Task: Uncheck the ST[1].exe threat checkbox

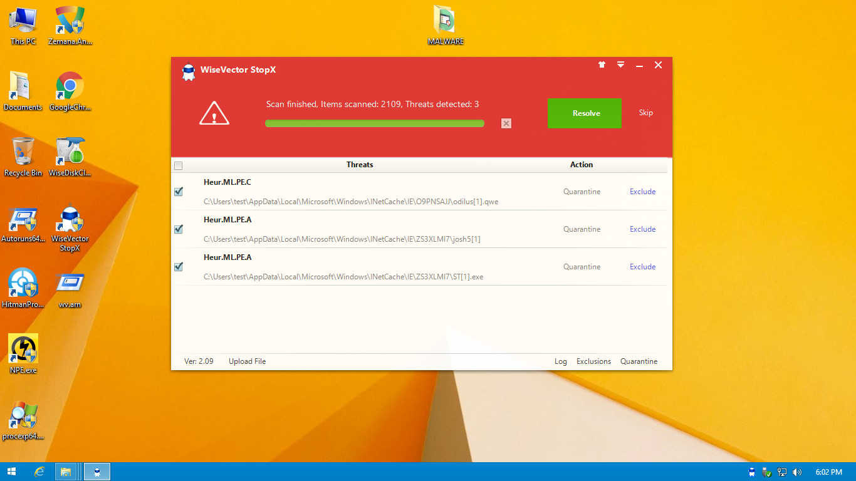Action: 179,267
